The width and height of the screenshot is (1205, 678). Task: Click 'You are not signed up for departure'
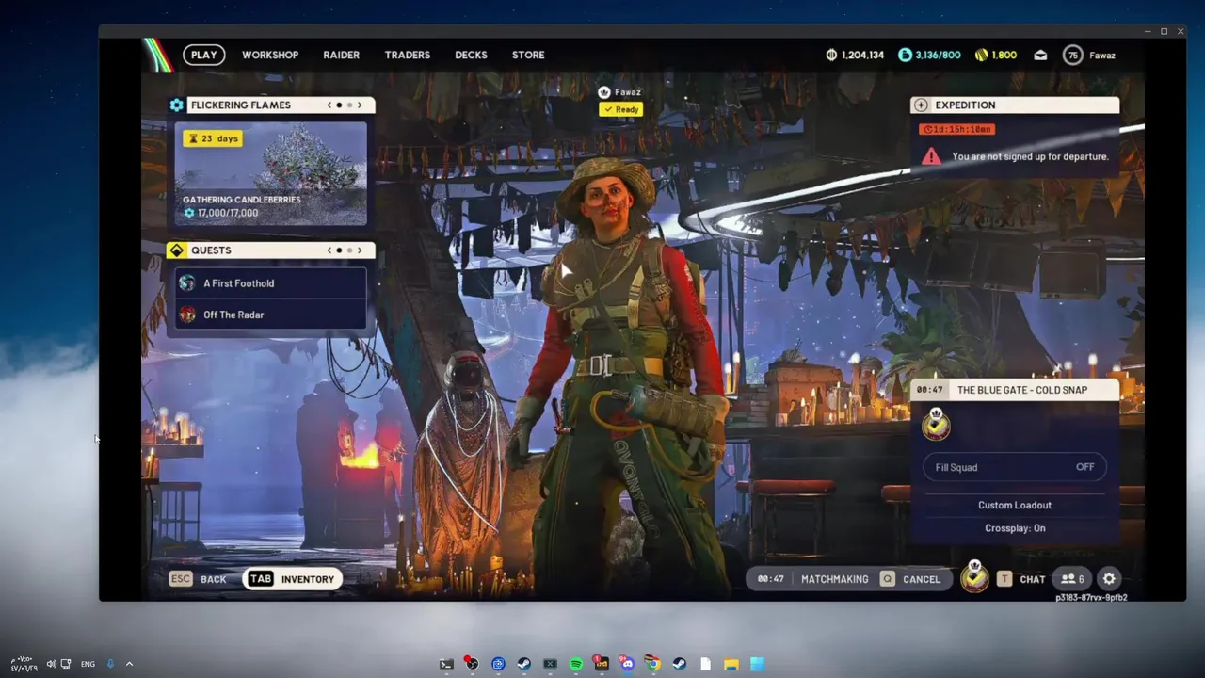pos(1030,156)
